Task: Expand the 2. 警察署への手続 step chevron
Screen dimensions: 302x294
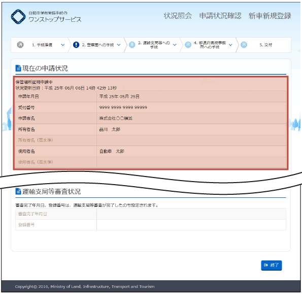Action: [x=119, y=45]
